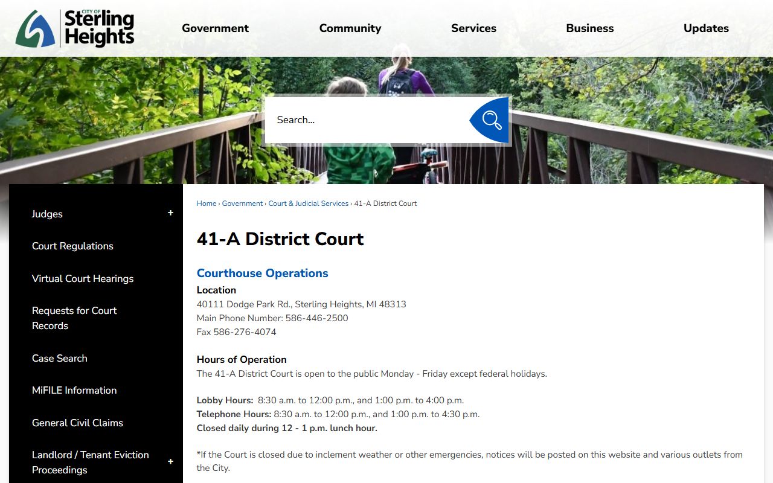Open Landlord / Tenant Eviction Proceedings link
The image size is (773, 483).
91,462
